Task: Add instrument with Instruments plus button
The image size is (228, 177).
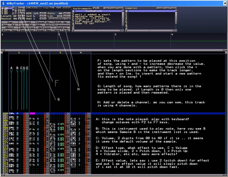Action: click(x=94, y=8)
